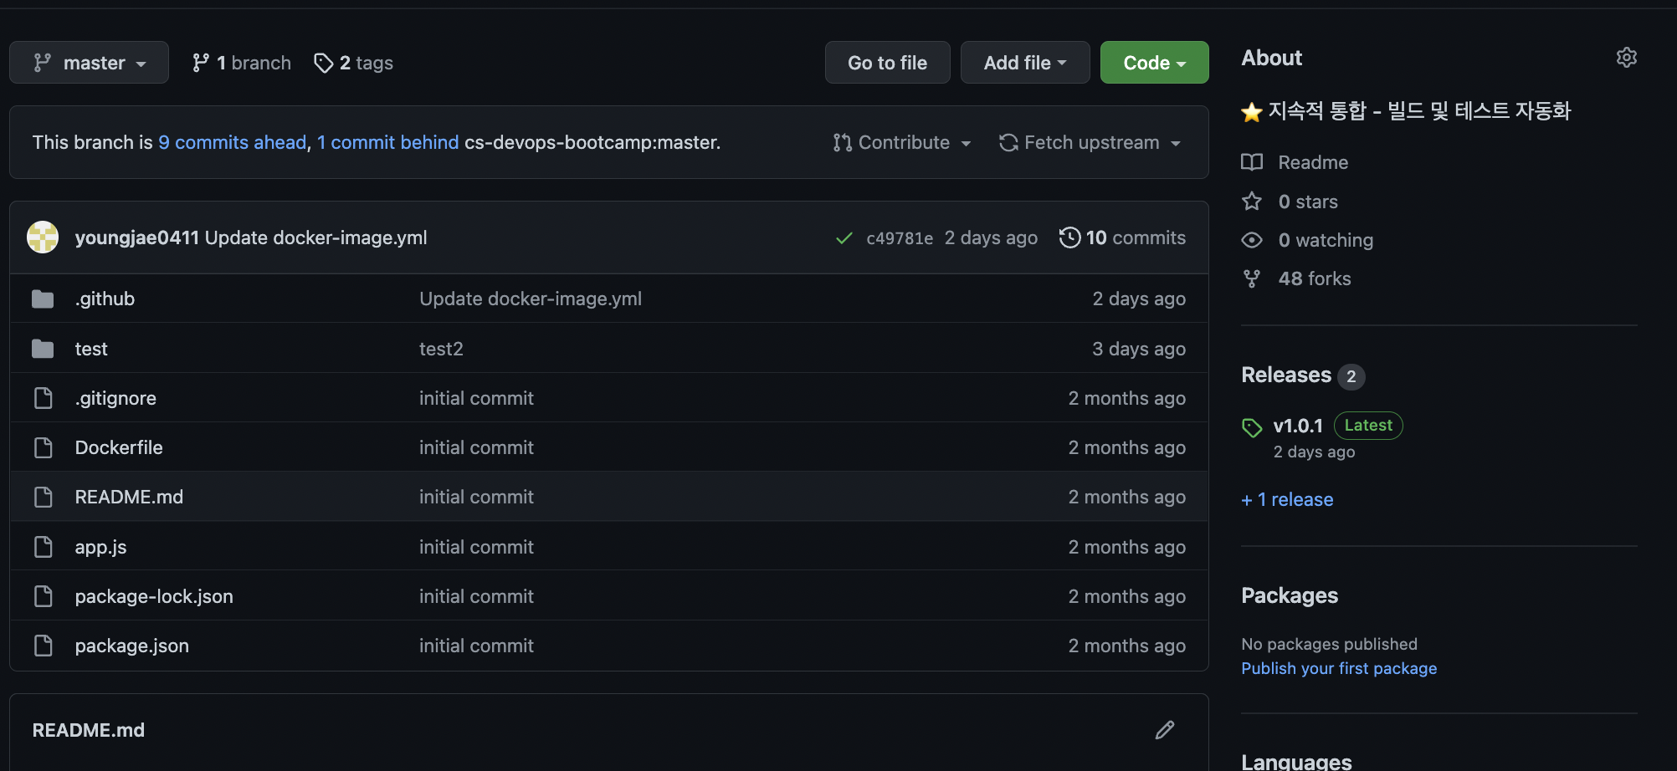Expand the Add file dropdown
This screenshot has height=771, width=1677.
tap(1025, 63)
